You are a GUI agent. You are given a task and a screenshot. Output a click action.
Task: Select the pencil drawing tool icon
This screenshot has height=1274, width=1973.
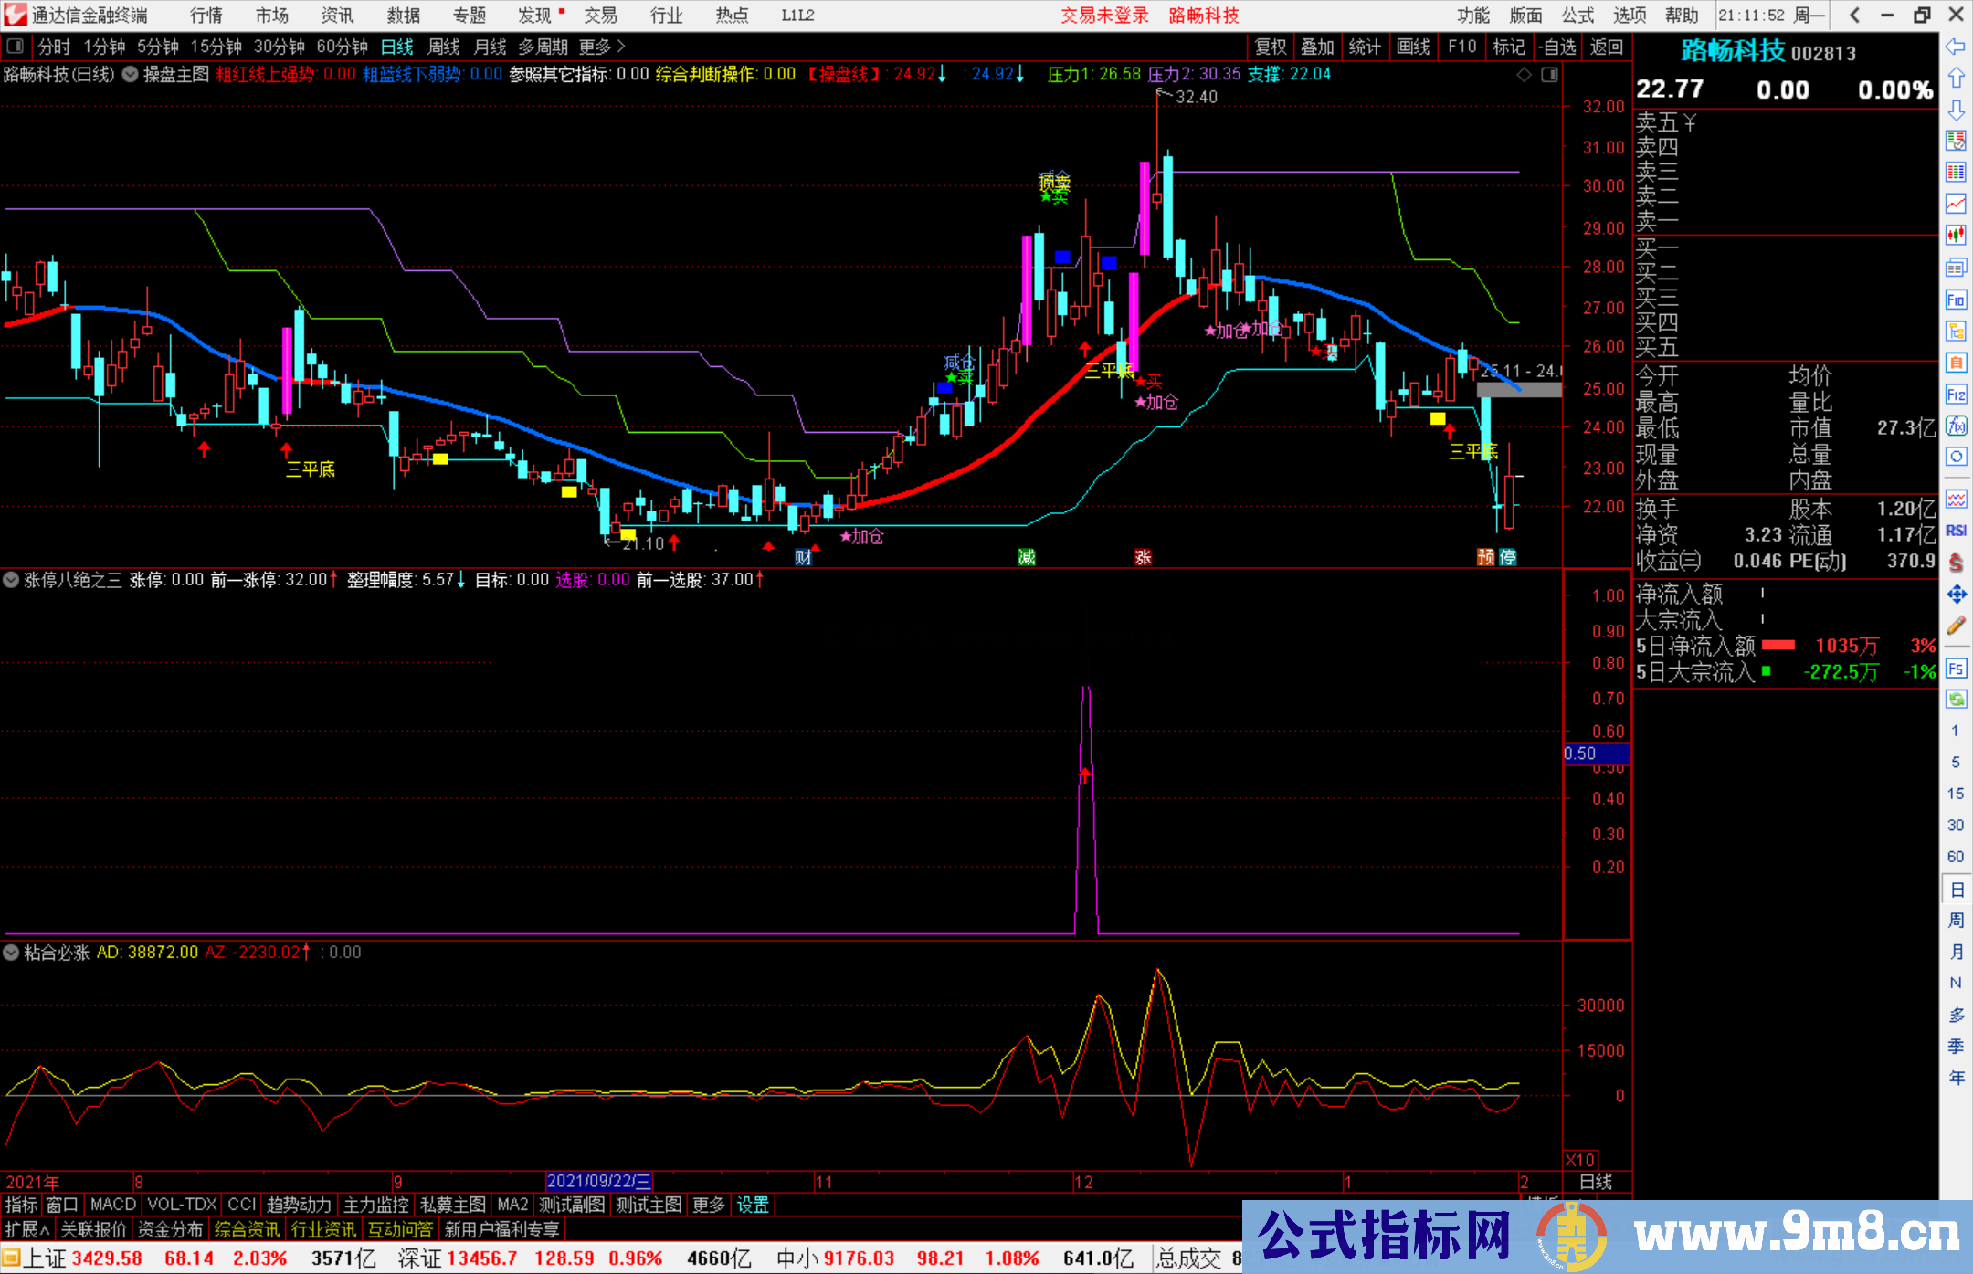(x=1955, y=626)
